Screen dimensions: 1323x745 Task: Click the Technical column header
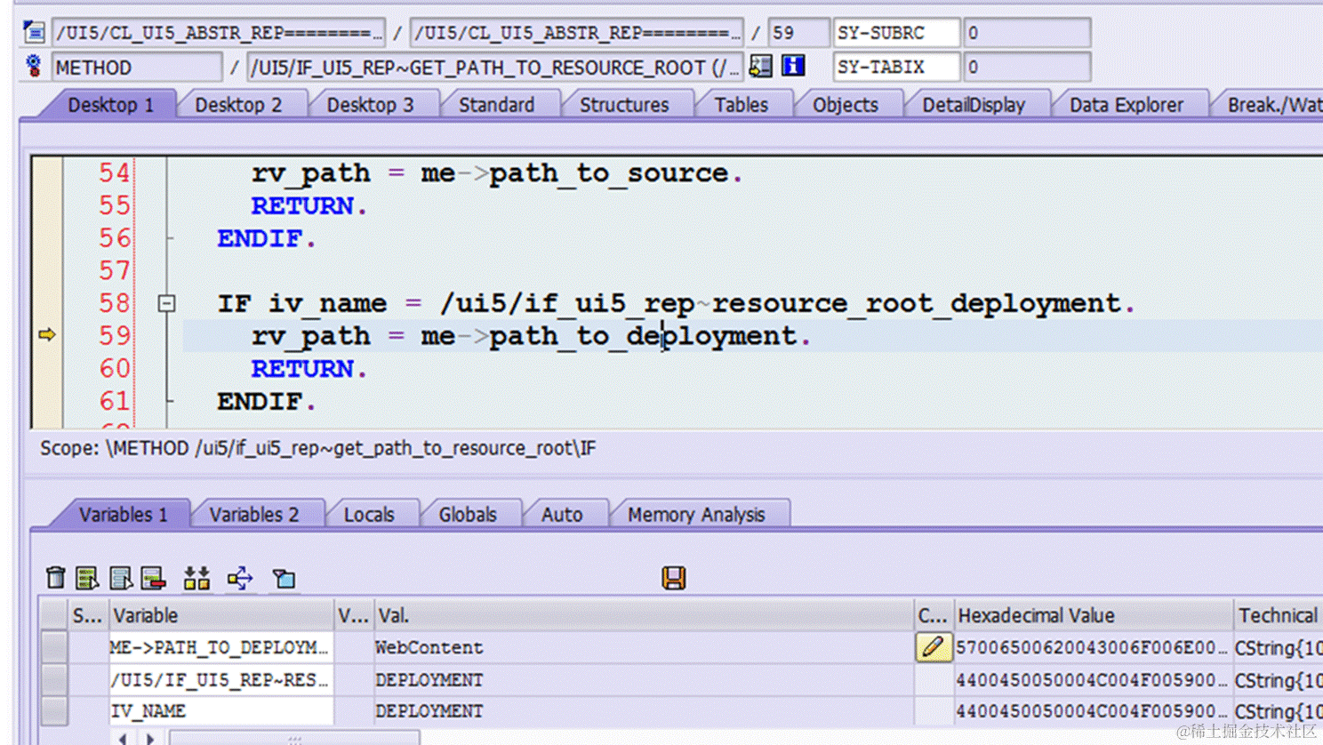tap(1279, 615)
